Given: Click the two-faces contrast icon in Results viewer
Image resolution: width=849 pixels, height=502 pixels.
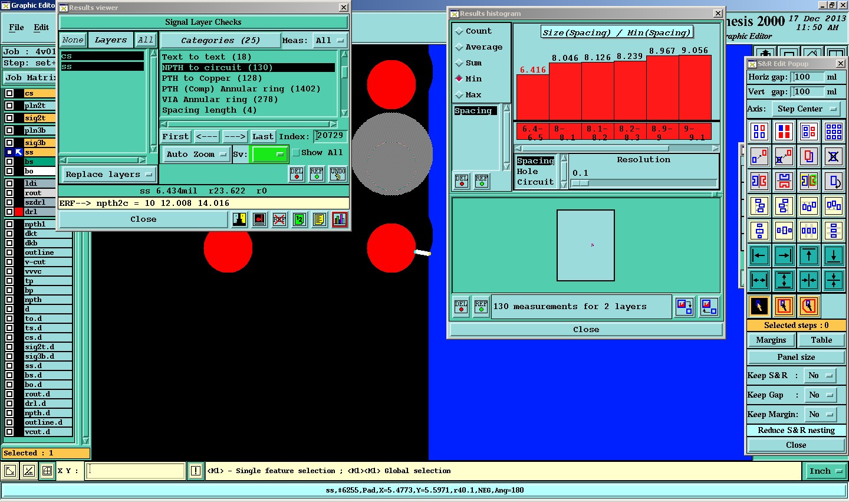Looking at the screenshot, I should click(239, 219).
